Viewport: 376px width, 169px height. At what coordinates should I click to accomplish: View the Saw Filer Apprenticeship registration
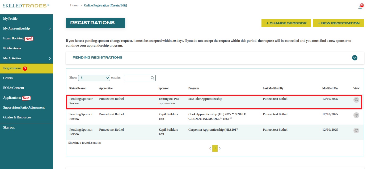(356, 100)
